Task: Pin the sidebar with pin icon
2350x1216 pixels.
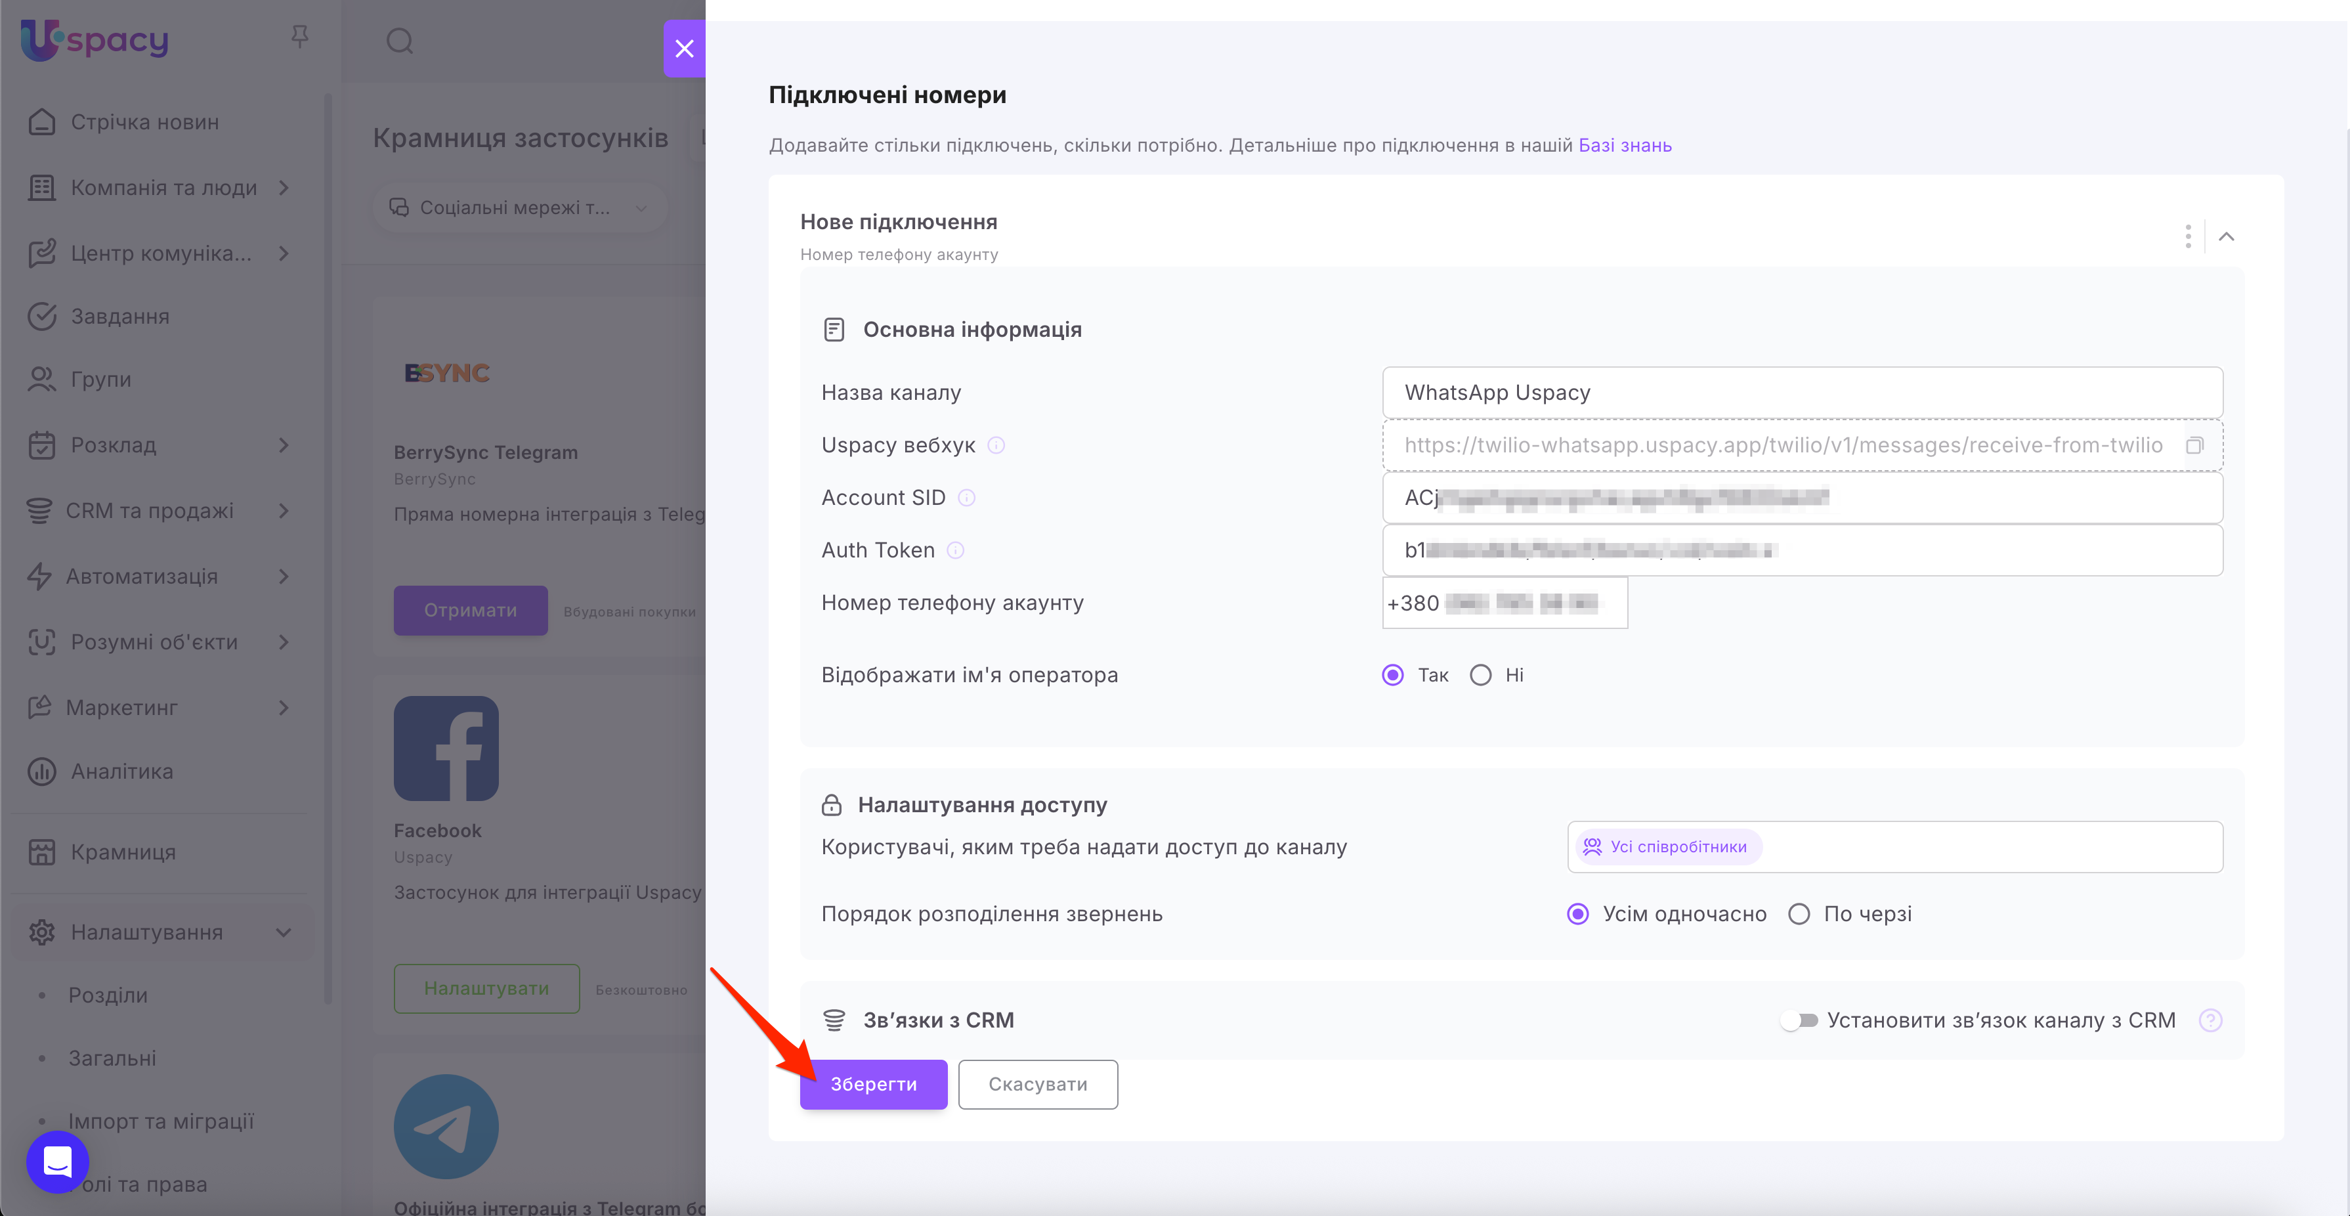Action: click(x=299, y=37)
